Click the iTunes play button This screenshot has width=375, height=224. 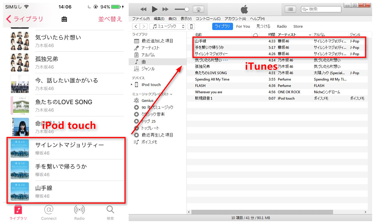pos(155,9)
